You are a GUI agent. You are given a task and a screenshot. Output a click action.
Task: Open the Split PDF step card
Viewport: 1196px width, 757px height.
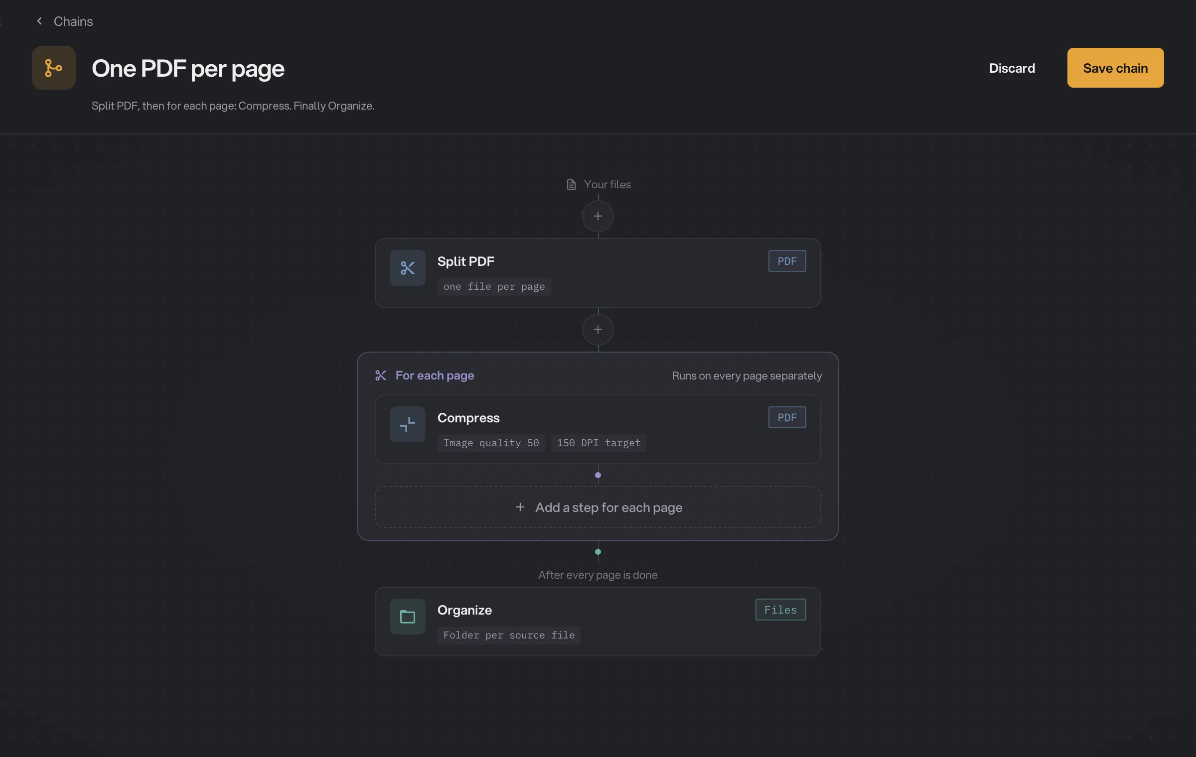coord(598,273)
